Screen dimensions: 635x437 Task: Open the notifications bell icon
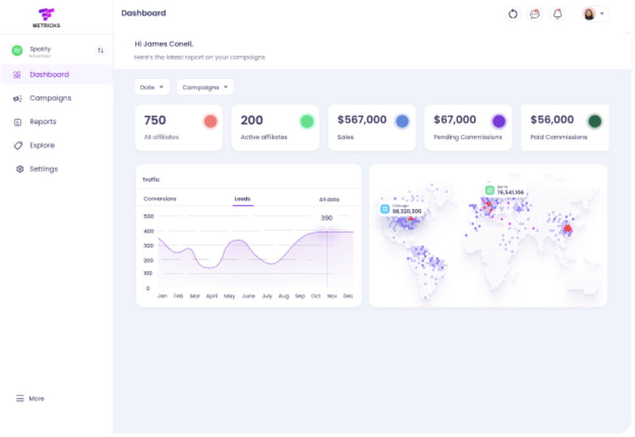coord(557,14)
